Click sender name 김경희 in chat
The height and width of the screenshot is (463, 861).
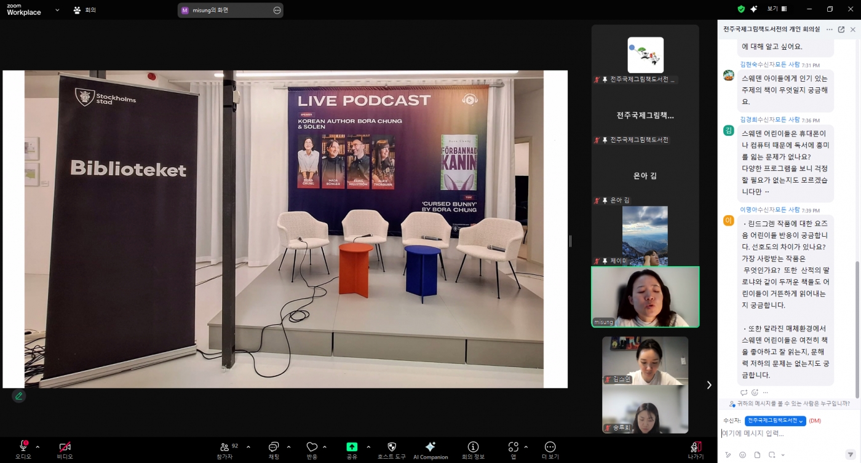(748, 120)
